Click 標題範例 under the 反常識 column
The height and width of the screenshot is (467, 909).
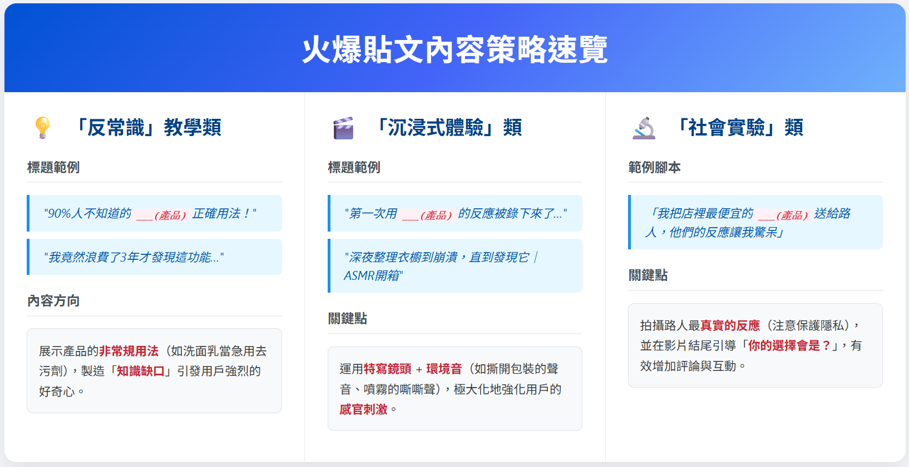point(53,167)
